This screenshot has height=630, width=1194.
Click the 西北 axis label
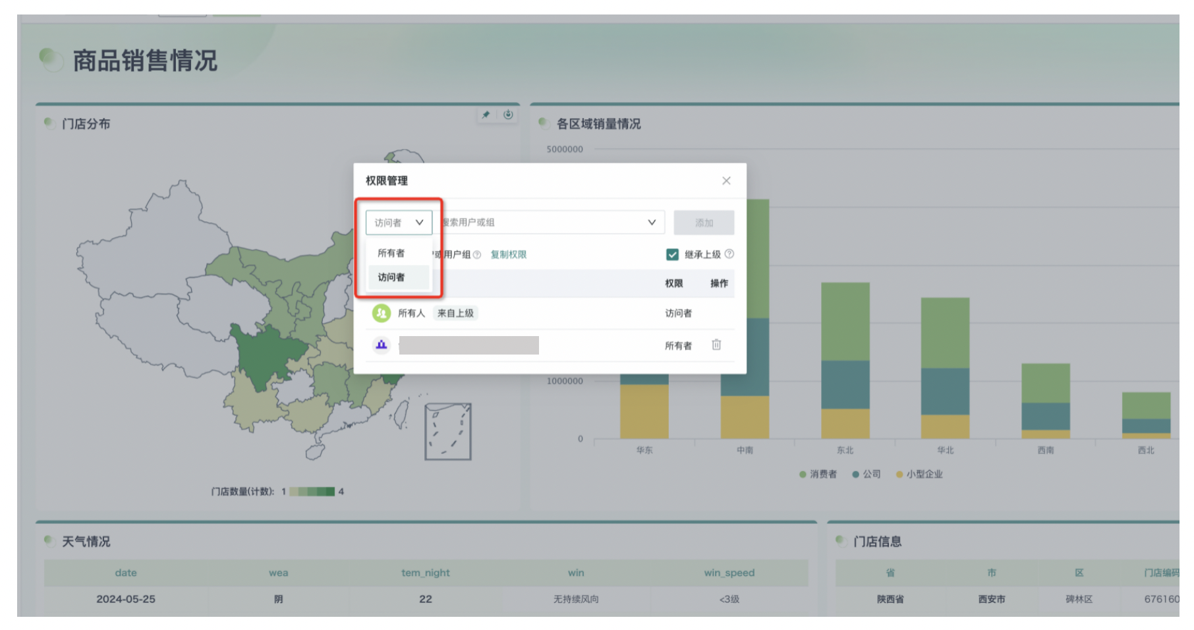click(1146, 450)
